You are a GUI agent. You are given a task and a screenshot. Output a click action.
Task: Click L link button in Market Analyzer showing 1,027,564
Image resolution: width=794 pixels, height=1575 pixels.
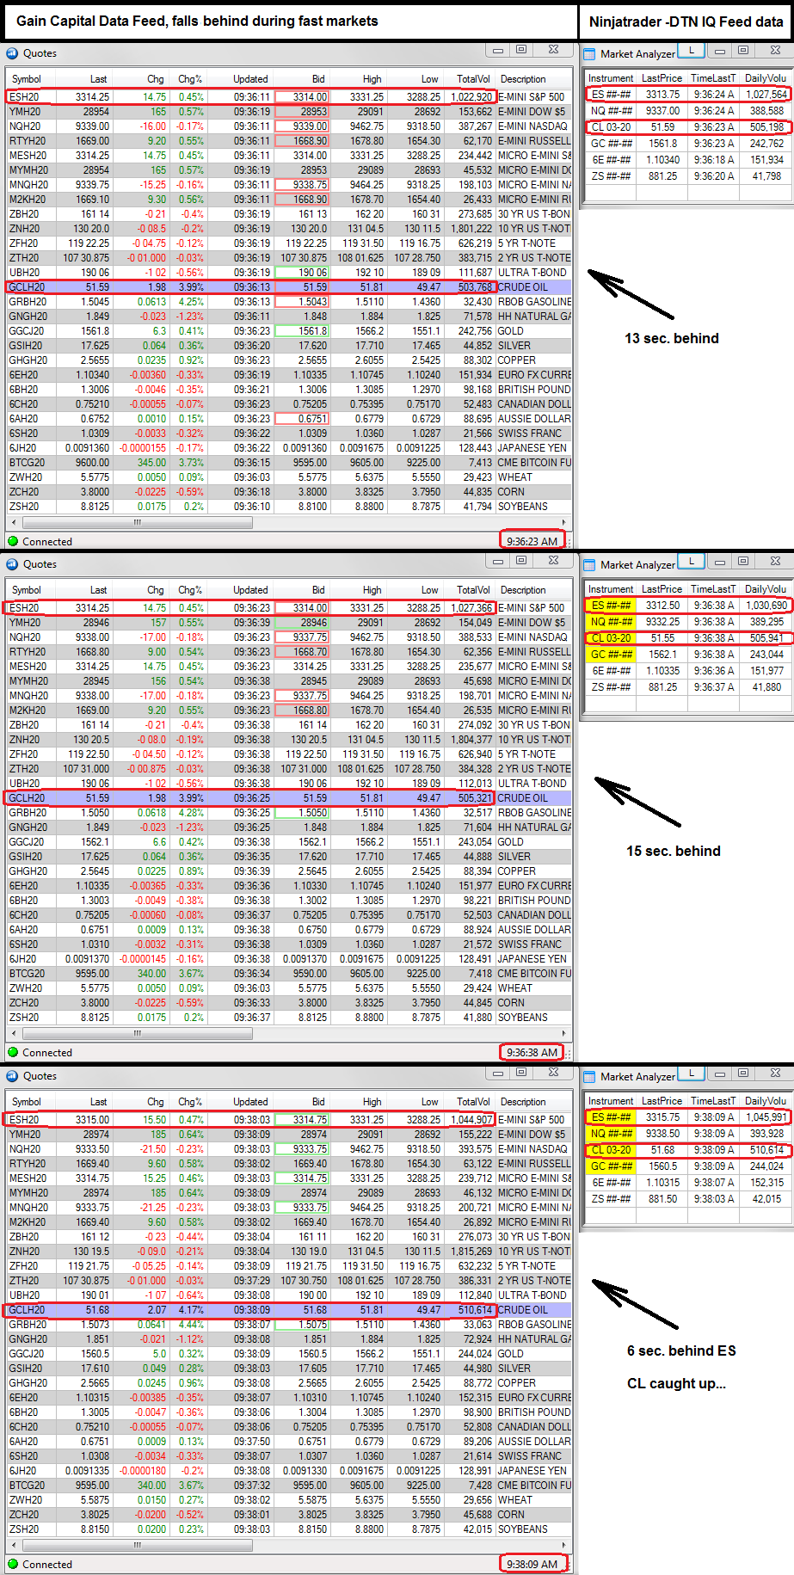pyautogui.click(x=692, y=51)
